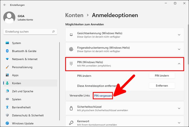Click the 'Diese Anmeldeoption entfernen' label
Image resolution: width=189 pixels, height=127 pixels.
coord(97,86)
